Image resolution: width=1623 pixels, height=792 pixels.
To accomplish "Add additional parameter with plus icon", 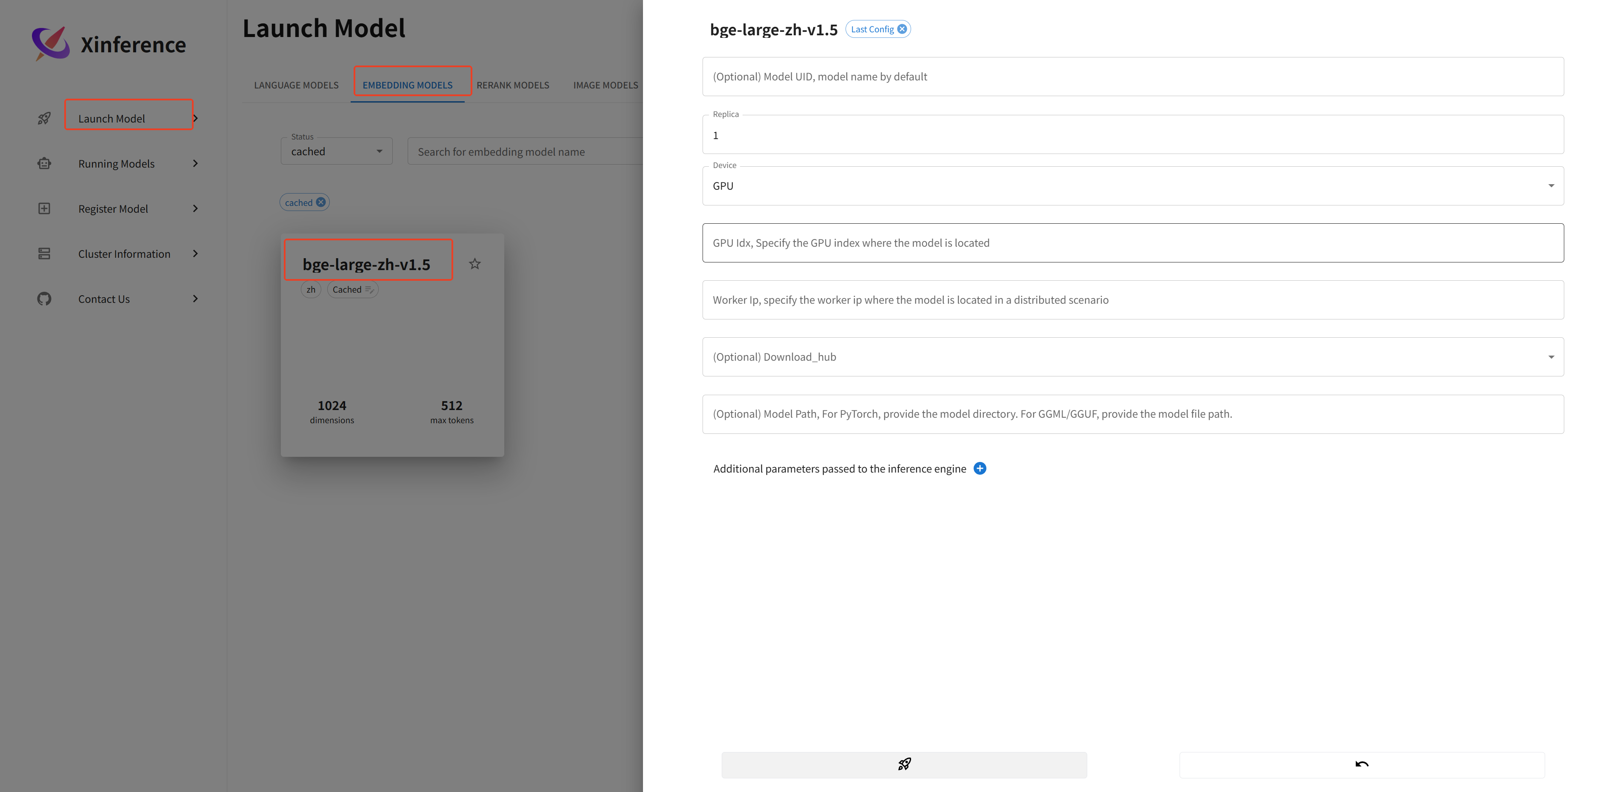I will [x=980, y=468].
